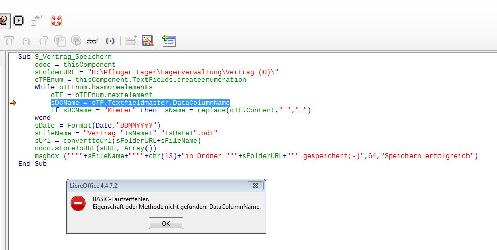Click the red error stop icon in dialog

(x=78, y=203)
